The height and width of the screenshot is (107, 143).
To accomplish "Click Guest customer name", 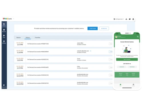I will [79, 59].
